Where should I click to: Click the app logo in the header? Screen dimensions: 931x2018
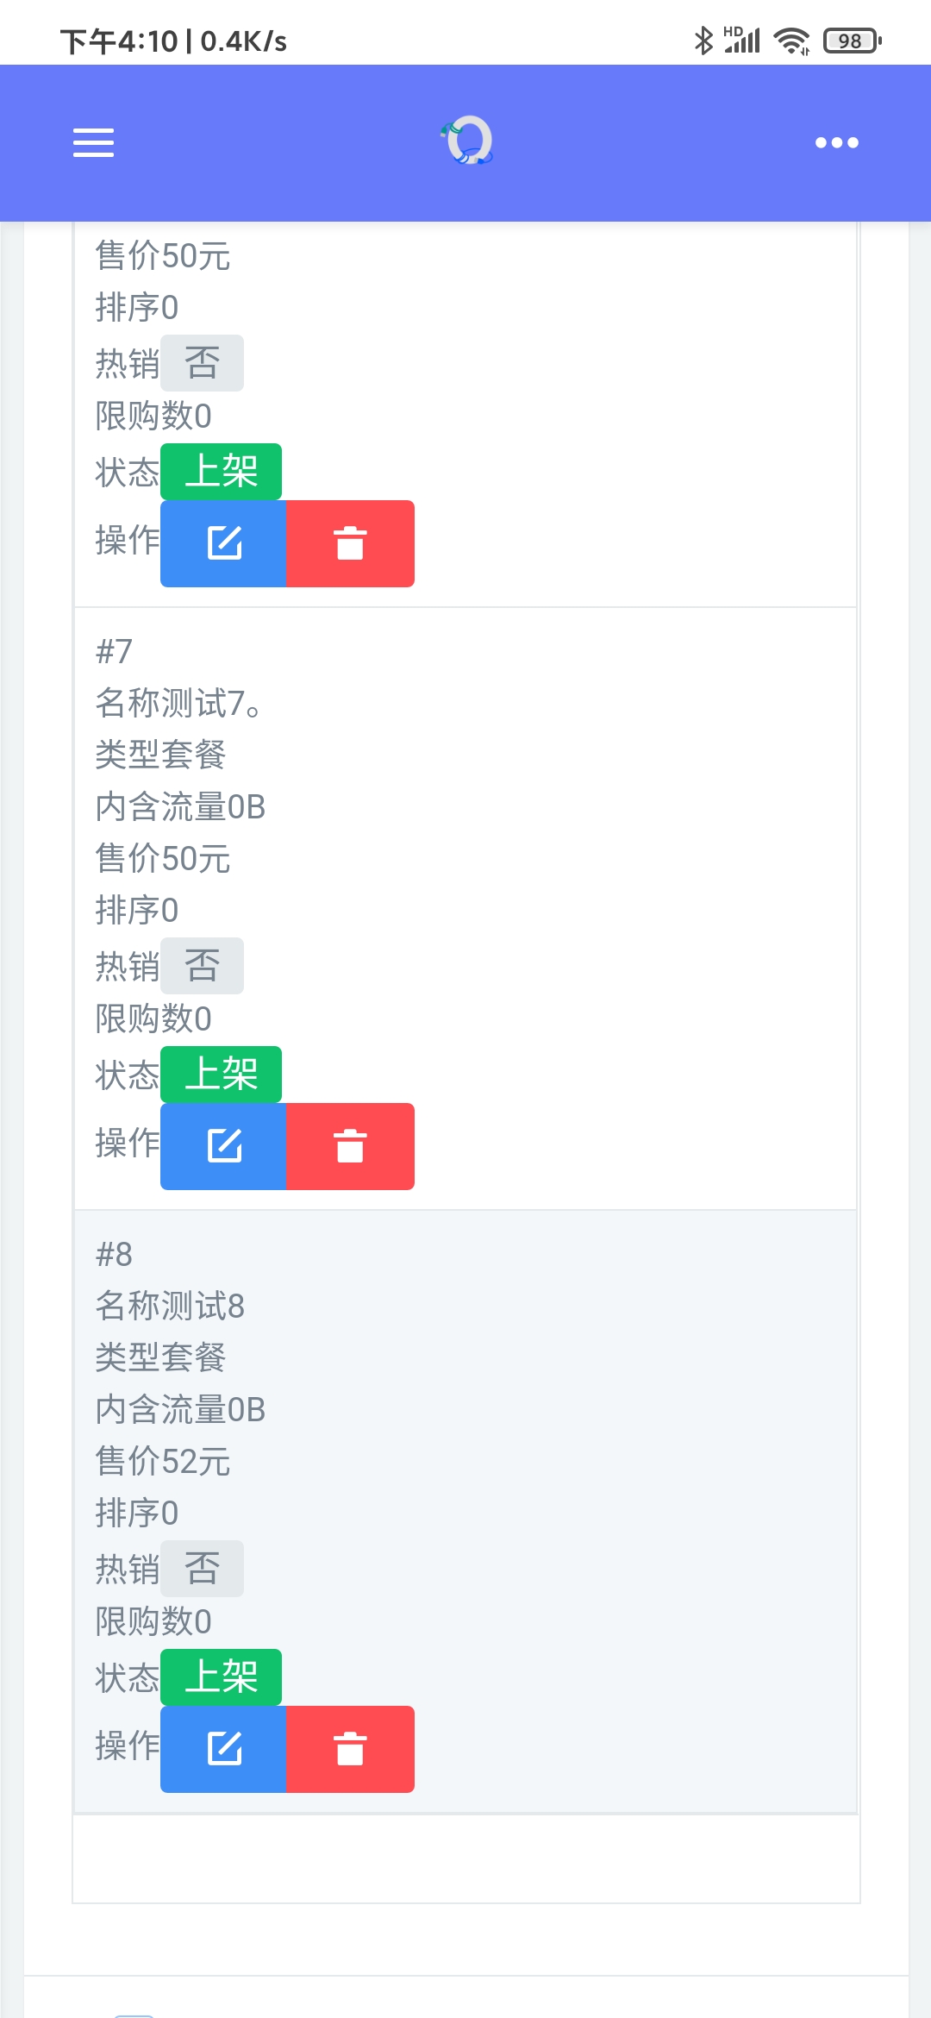[x=465, y=142]
